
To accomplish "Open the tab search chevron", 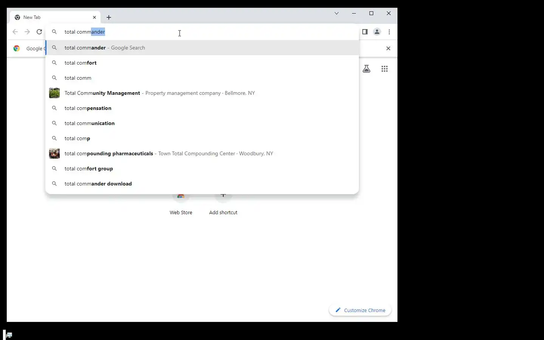I will point(337,13).
